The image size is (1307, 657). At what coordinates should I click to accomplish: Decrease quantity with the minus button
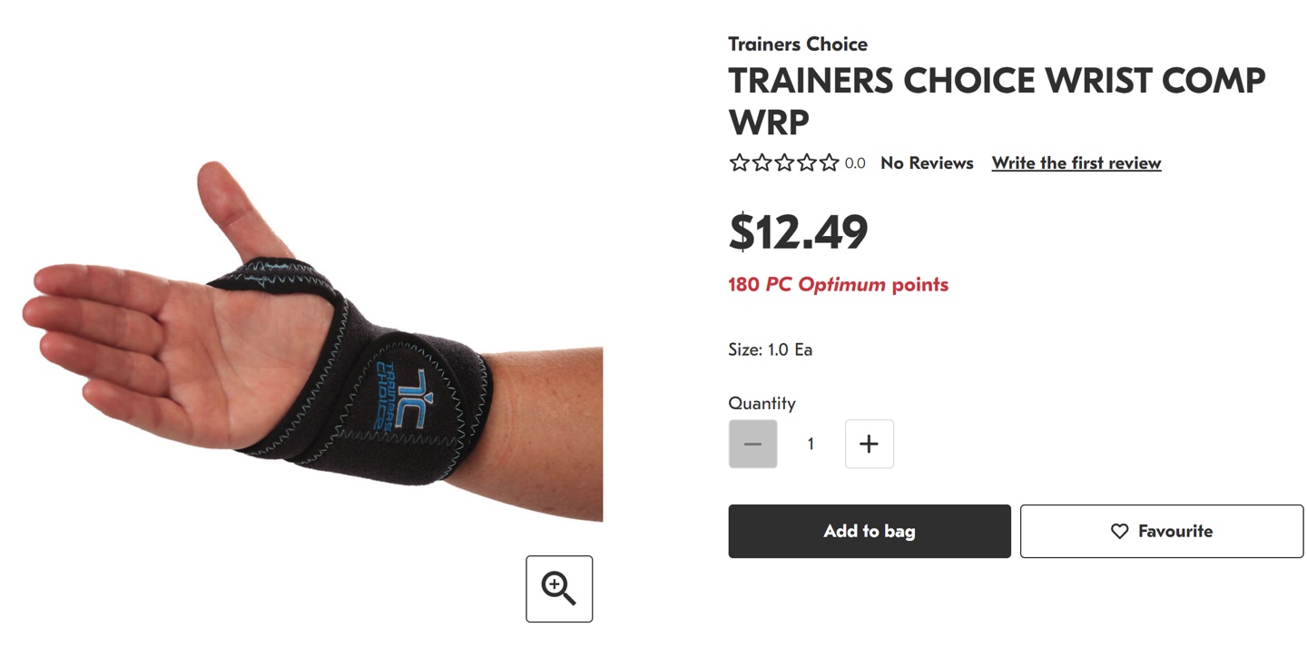(752, 444)
